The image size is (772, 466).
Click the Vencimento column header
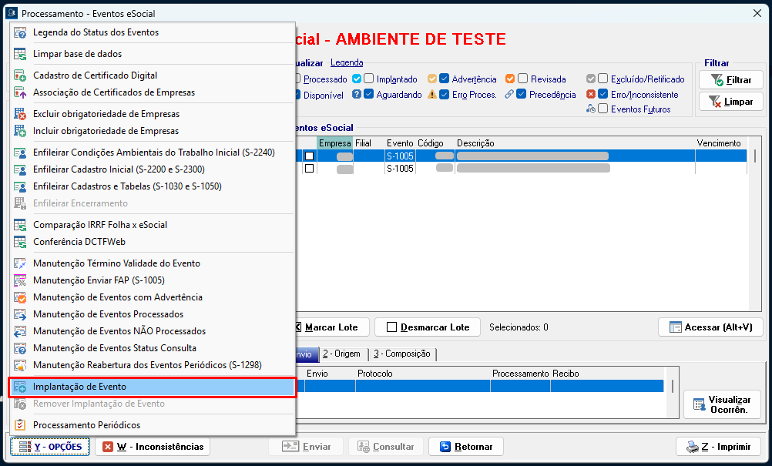pos(718,143)
